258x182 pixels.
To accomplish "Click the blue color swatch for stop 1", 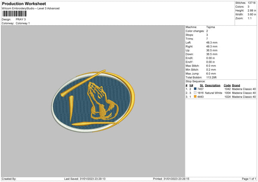I will click(x=195, y=89).
